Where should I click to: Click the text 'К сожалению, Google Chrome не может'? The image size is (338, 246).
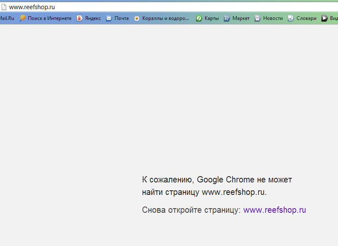pyautogui.click(x=217, y=180)
